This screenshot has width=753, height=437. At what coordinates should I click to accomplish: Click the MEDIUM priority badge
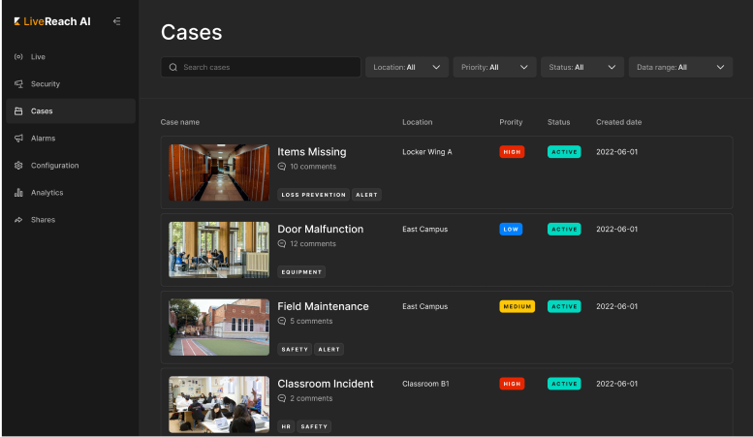coord(518,306)
